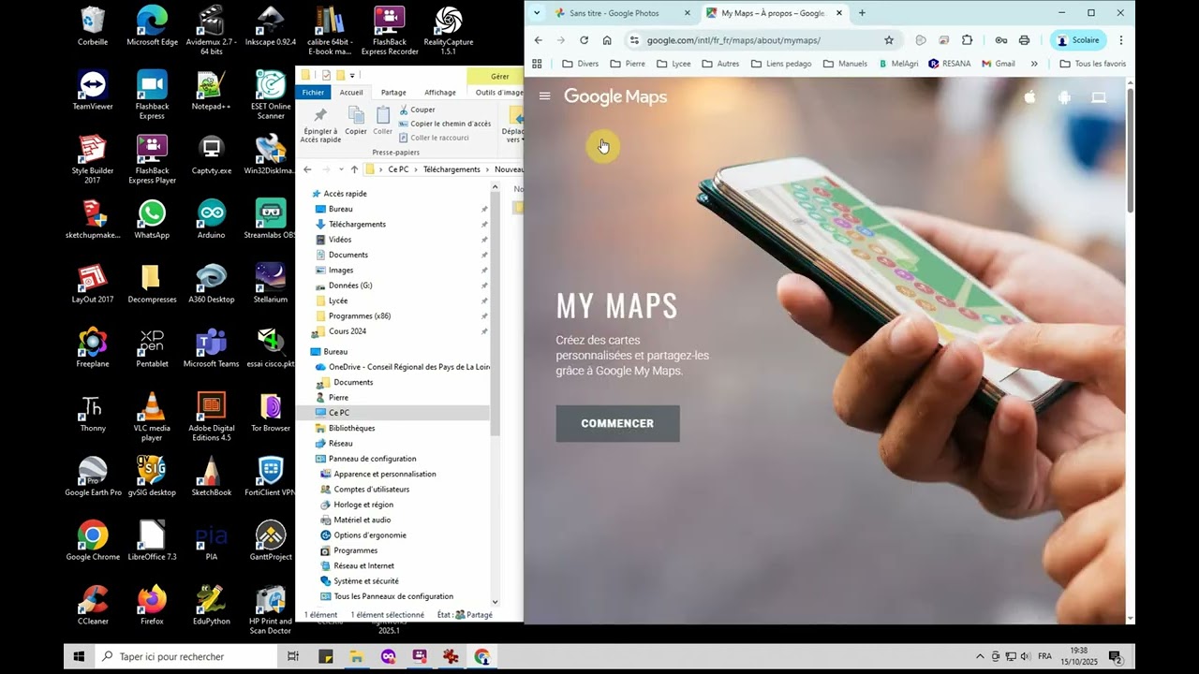
Task: Go back in the Explorer window
Action: pyautogui.click(x=307, y=169)
